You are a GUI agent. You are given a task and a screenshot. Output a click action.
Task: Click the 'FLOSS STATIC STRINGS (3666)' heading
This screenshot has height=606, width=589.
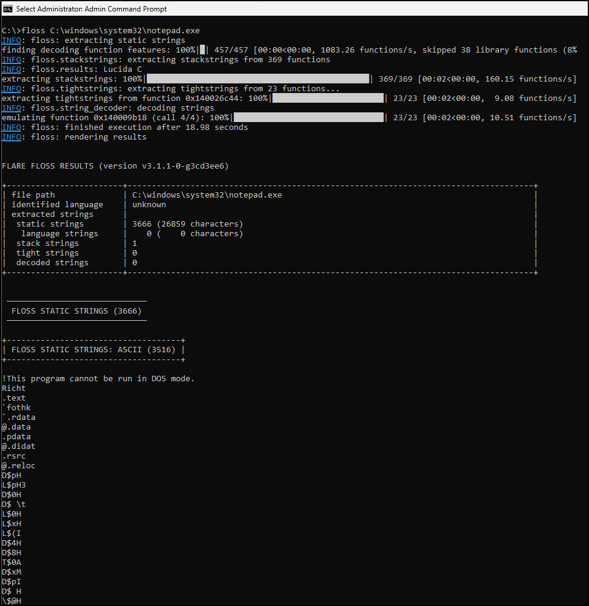[x=77, y=311]
